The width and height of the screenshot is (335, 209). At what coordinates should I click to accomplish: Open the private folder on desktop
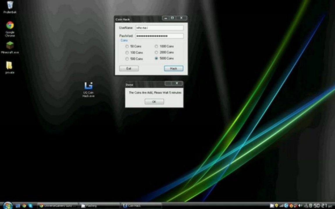click(10, 68)
